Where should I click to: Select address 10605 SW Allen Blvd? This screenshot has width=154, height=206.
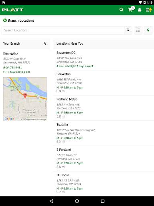coord(69,58)
